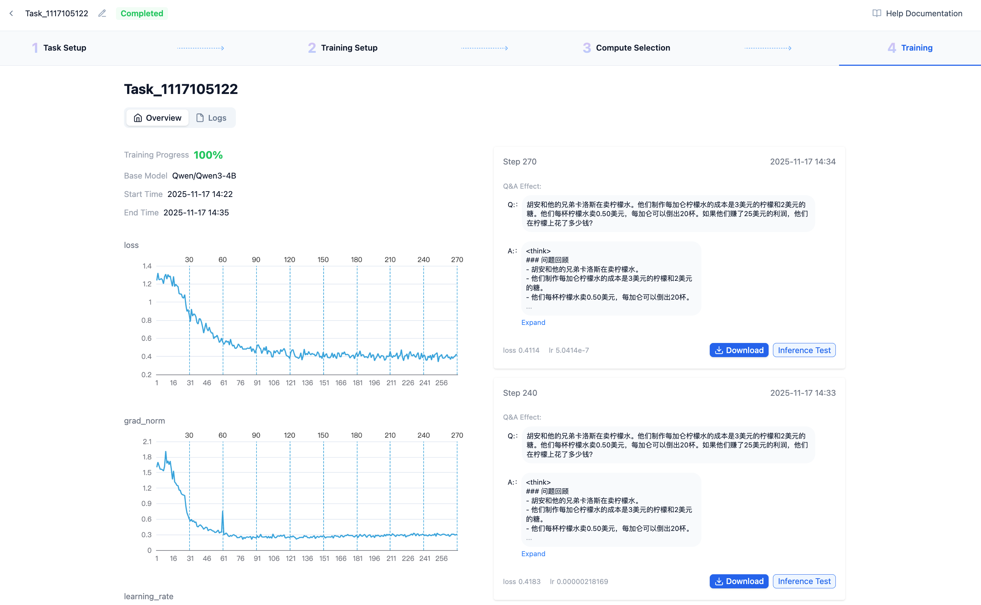Image resolution: width=981 pixels, height=605 pixels.
Task: Open the Training Setup step
Action: coord(349,48)
